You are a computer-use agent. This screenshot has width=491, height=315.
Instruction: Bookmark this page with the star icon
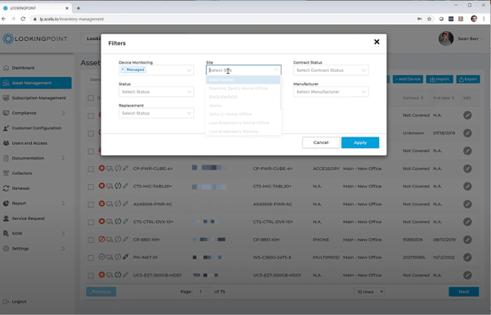[429, 19]
